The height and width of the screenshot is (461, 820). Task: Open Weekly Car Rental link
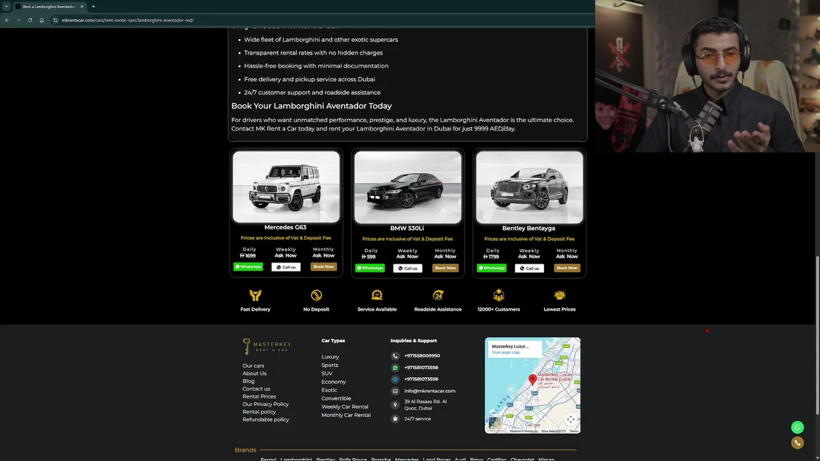pos(345,407)
